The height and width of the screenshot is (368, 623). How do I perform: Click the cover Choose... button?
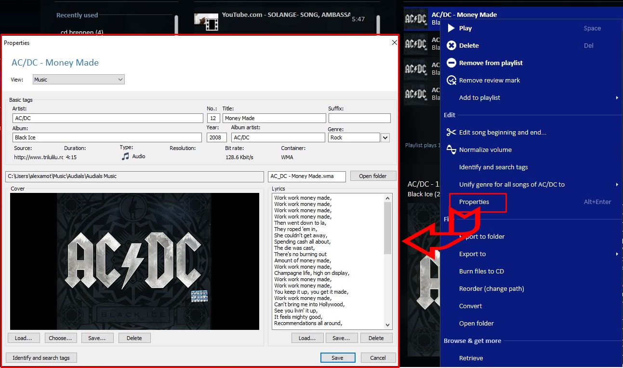click(60, 338)
